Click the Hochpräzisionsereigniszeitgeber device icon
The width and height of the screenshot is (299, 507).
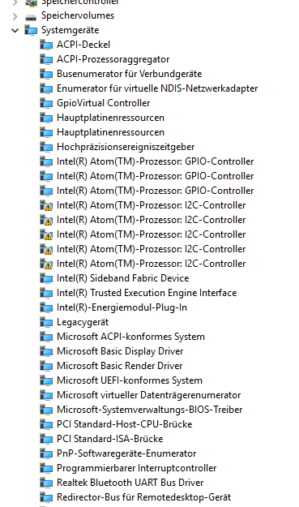[46, 147]
